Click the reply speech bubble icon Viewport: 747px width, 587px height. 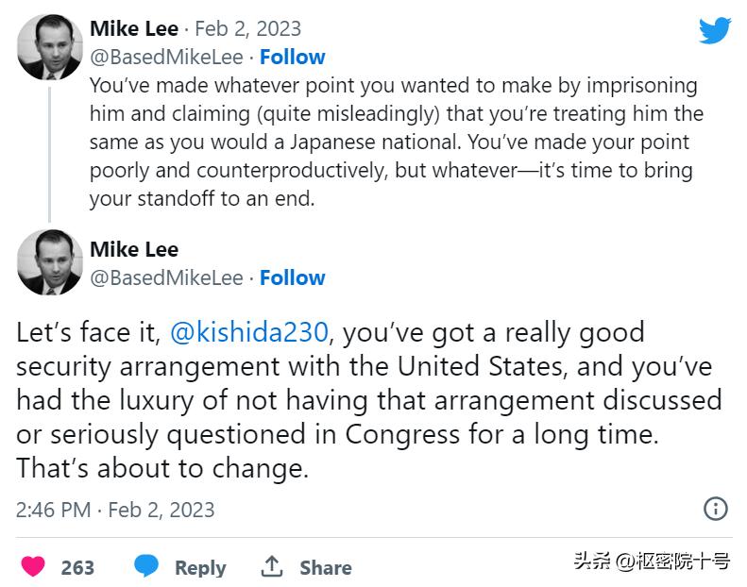click(145, 566)
